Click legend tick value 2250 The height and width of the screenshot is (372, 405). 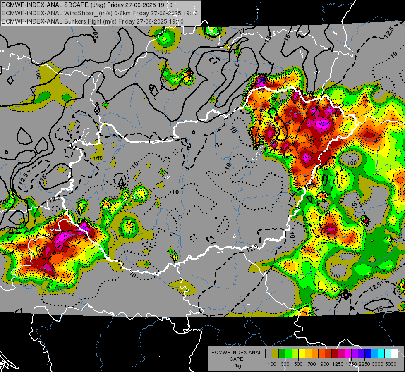pos(364,364)
